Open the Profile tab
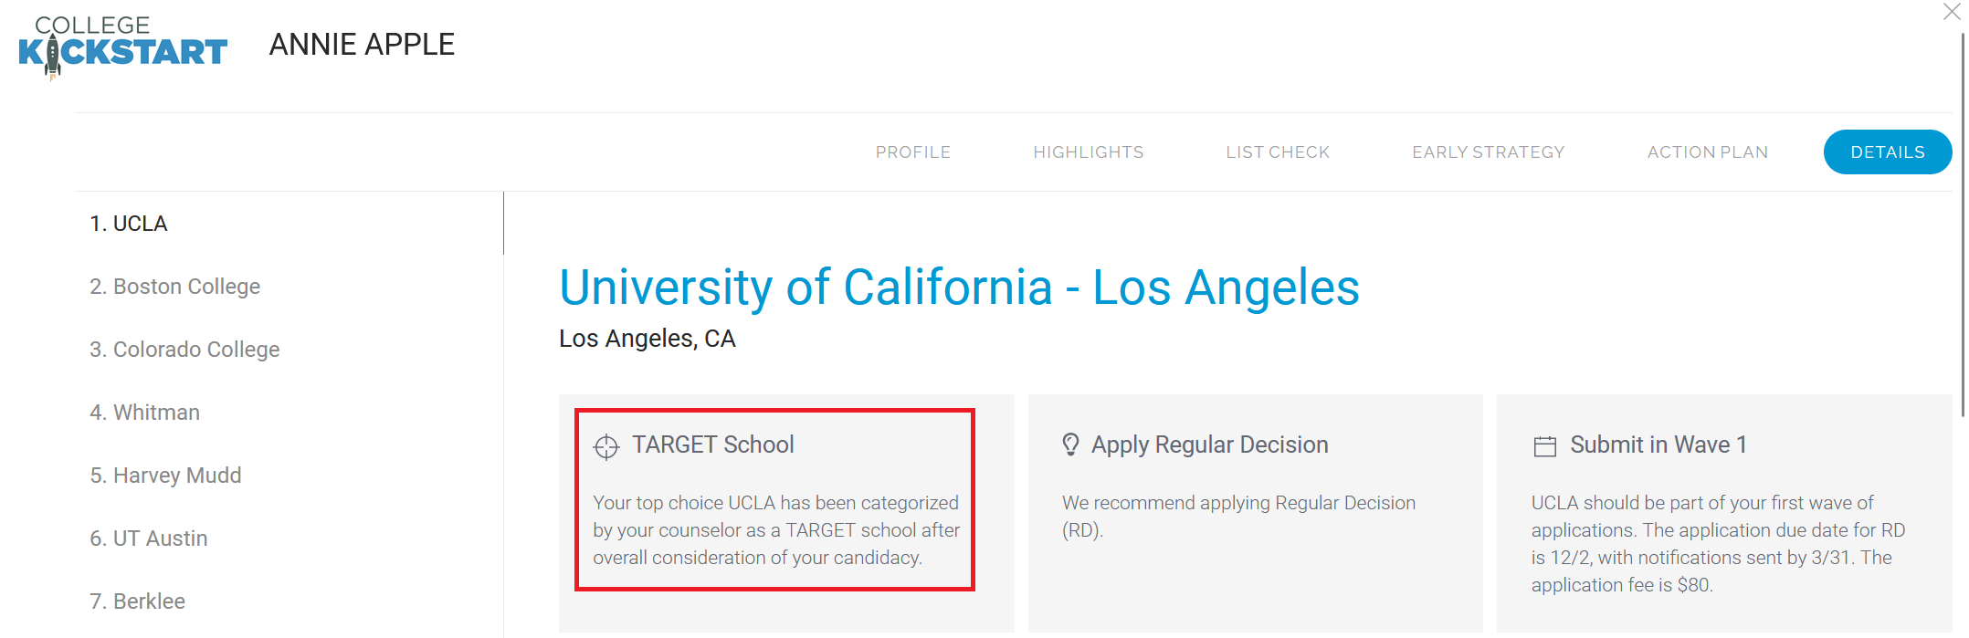The image size is (1969, 638). point(913,152)
